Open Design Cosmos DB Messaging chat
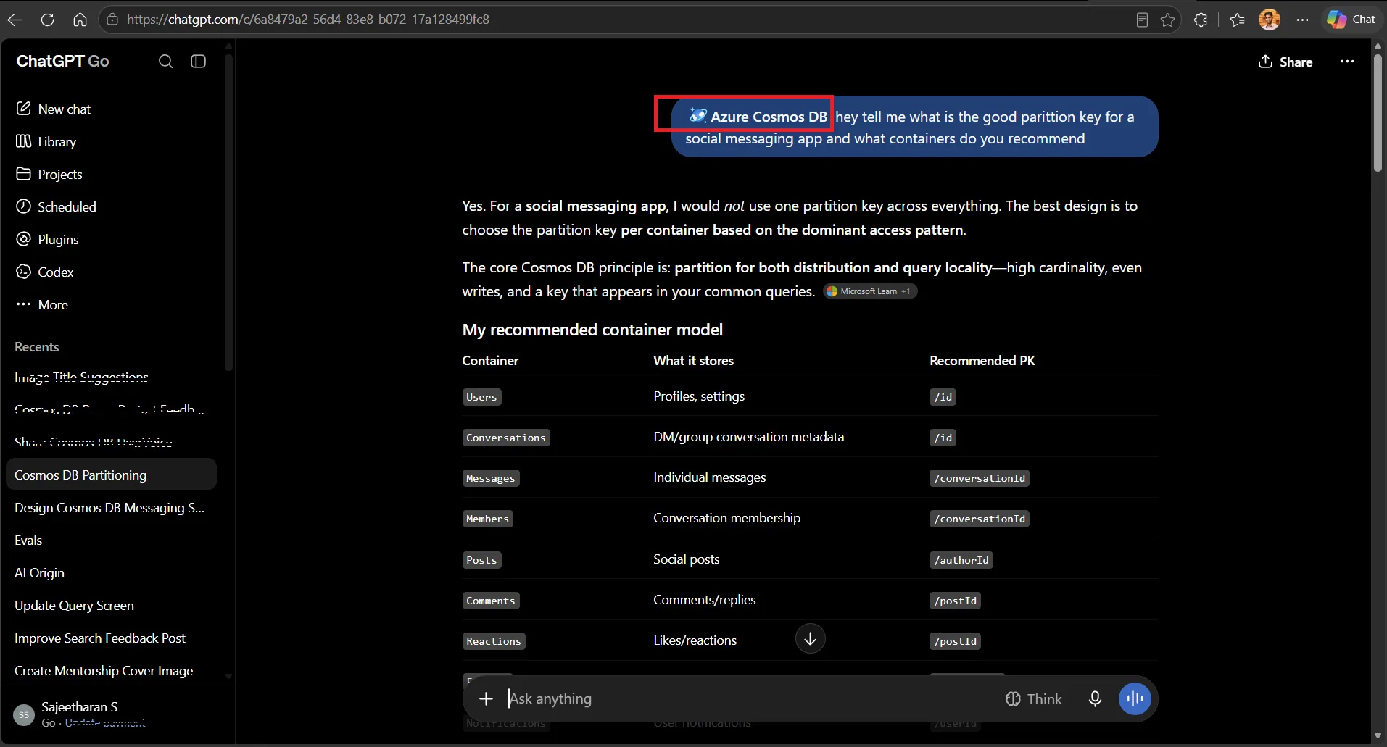Viewport: 1387px width, 747px height. click(111, 507)
